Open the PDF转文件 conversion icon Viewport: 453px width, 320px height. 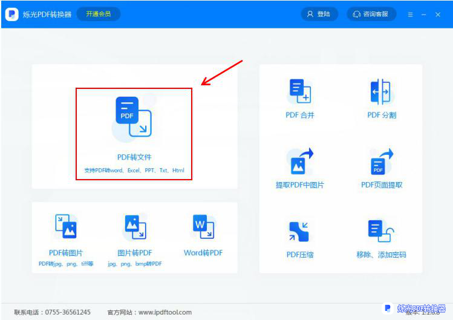134,118
